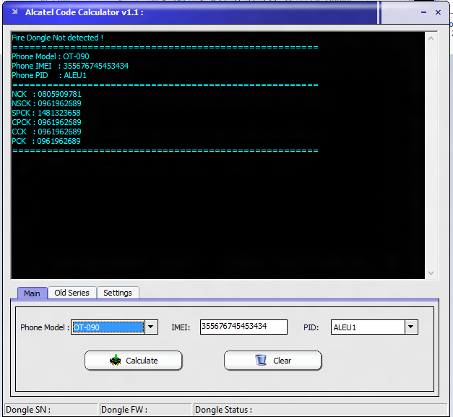Click the CPCK code line

tap(46, 122)
